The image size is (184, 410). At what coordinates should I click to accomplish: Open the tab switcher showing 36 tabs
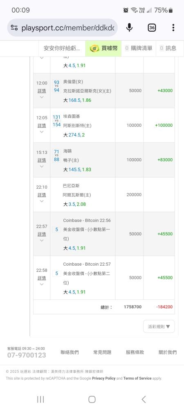(152, 27)
